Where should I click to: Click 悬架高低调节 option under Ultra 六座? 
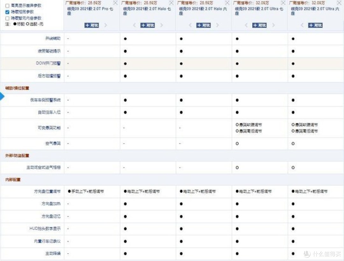[305, 131]
